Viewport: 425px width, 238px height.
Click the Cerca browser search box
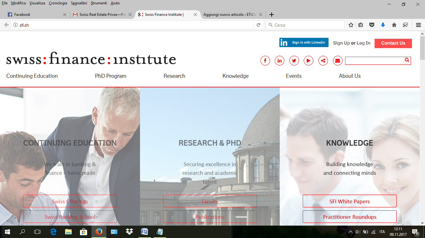click(305, 25)
